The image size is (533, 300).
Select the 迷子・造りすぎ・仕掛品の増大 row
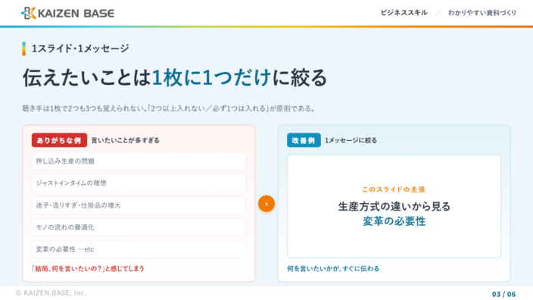click(x=139, y=205)
